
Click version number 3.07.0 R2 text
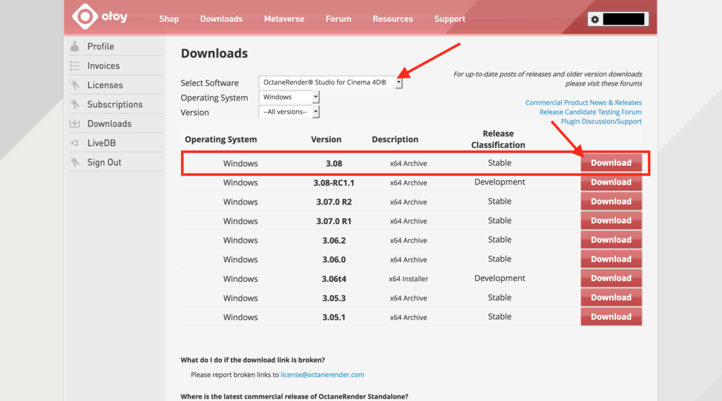click(x=334, y=202)
